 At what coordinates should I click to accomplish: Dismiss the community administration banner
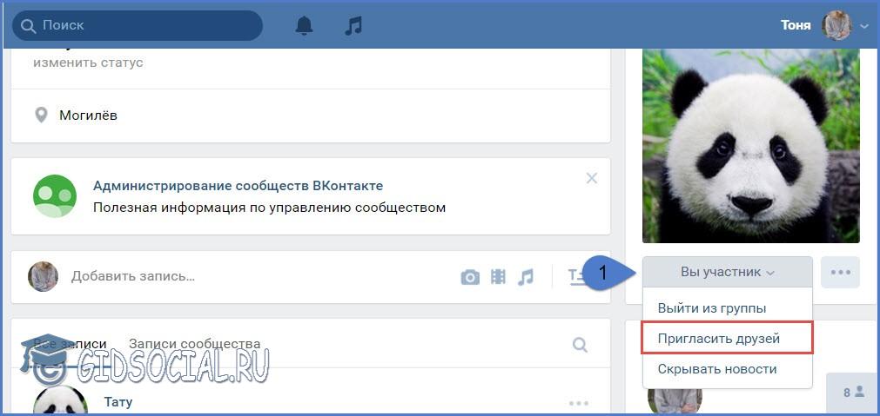click(x=592, y=178)
